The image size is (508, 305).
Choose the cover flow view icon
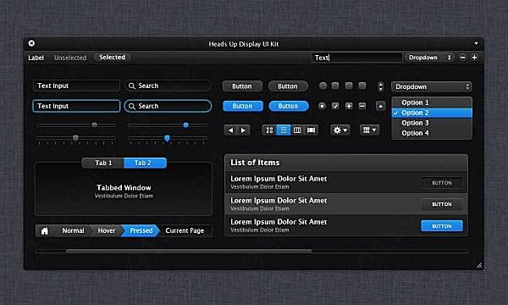311,130
